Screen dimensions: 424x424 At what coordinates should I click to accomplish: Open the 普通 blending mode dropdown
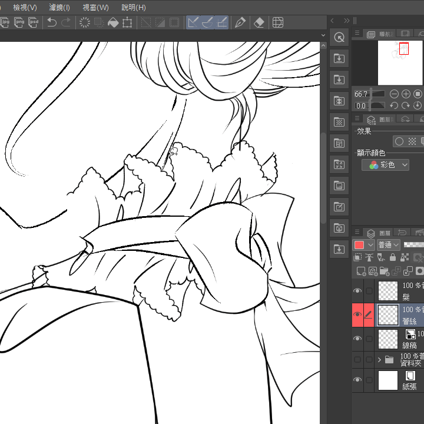click(389, 245)
